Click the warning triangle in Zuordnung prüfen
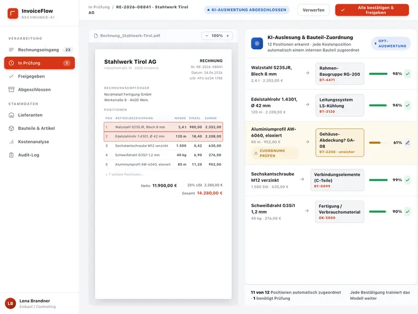The image size is (418, 314). (x=256, y=153)
